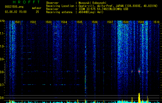
Task: Click the tall yellow intensity spike below 1509
Action: click(x=139, y=98)
